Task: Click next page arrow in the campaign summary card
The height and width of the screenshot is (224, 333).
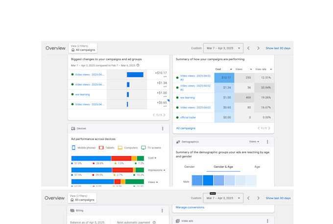Action: [269, 128]
